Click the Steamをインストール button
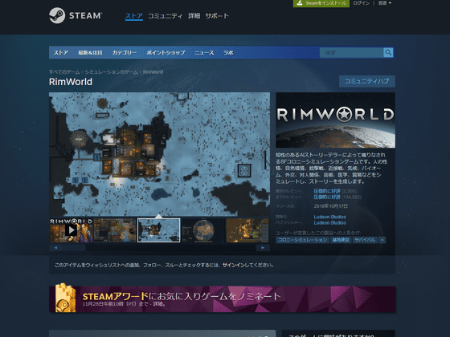 (321, 3)
